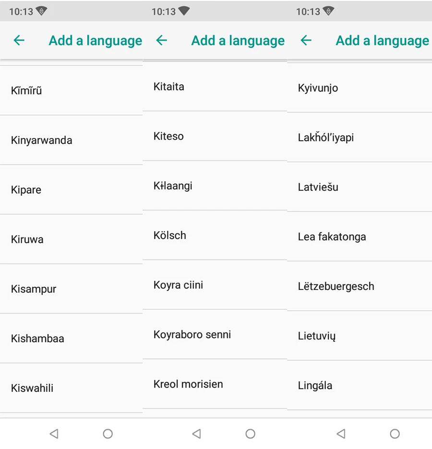Image resolution: width=432 pixels, height=449 pixels.
Task: Select Kĩmĩrũ language
Action: (71, 90)
